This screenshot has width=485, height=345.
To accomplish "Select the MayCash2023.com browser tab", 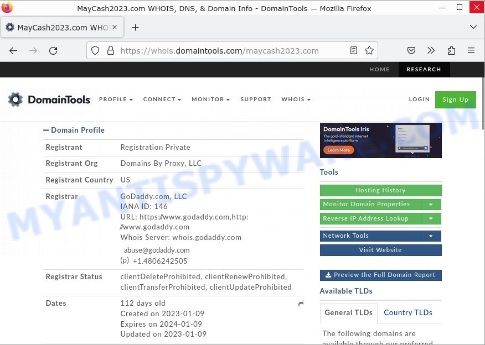I will point(62,28).
